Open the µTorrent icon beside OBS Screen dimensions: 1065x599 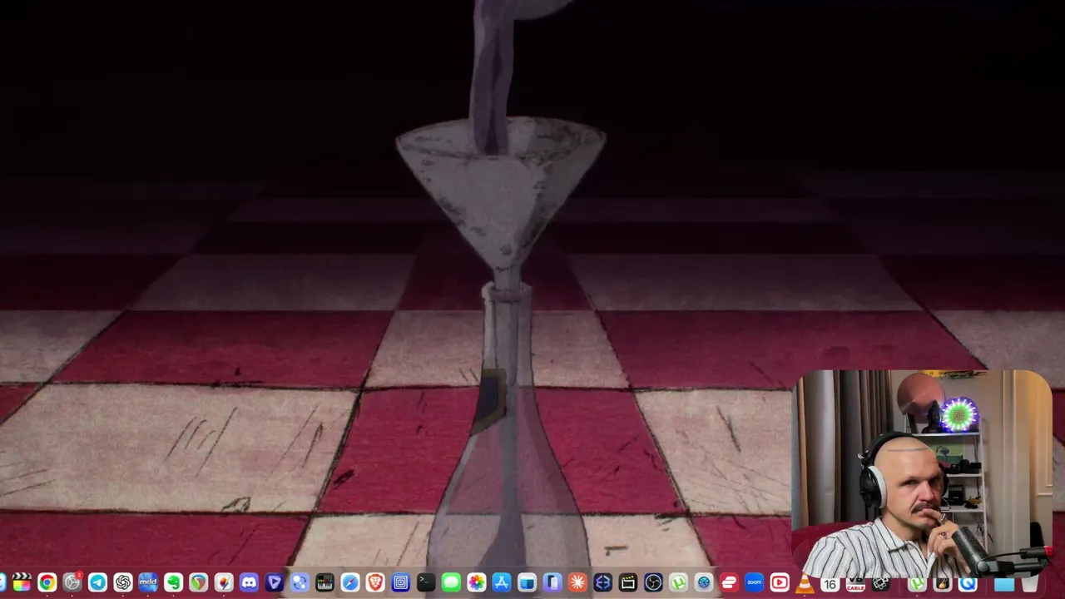pos(678,583)
